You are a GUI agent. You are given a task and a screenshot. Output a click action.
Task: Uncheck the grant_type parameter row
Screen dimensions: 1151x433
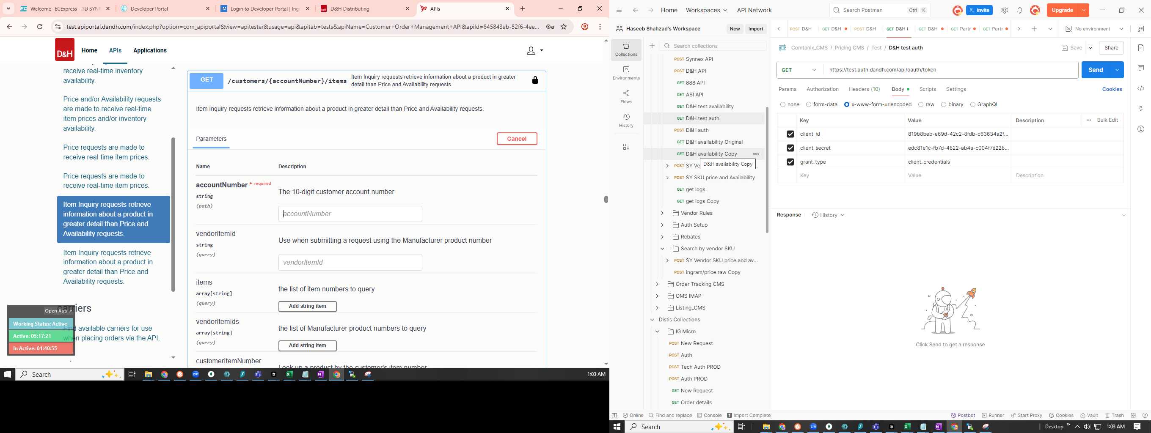pos(790,162)
